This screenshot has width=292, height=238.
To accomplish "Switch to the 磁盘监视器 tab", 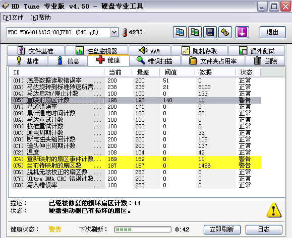I will pyautogui.click(x=96, y=50).
